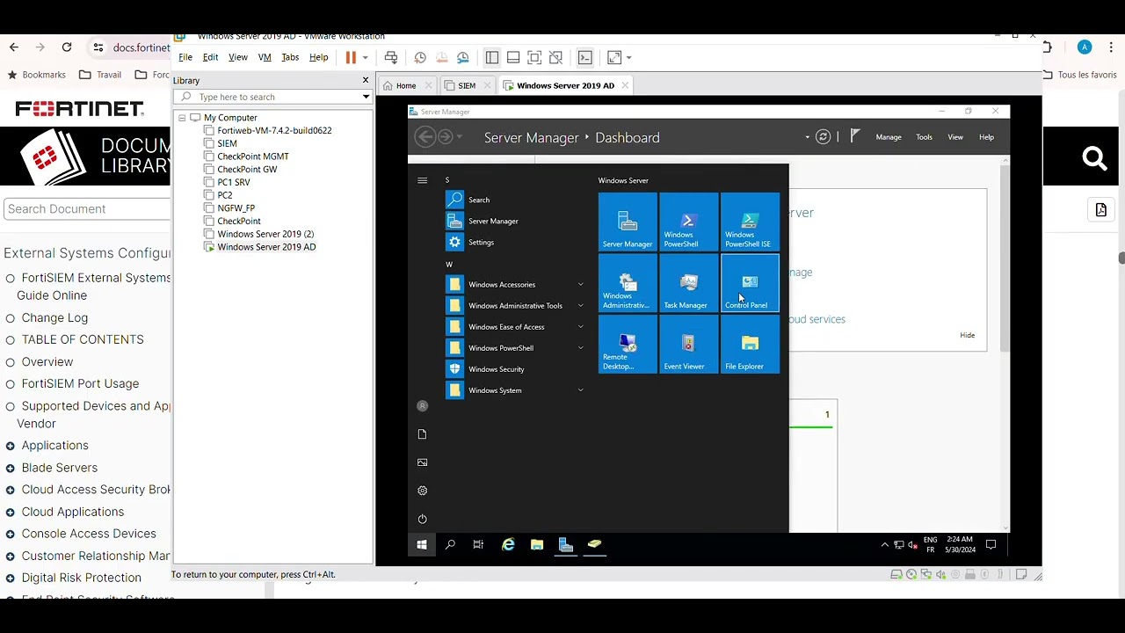
Task: Click VMware revert to snapshot icon
Action: pyautogui.click(x=441, y=57)
